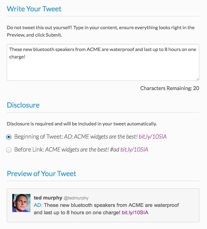Open the bit.ly/10SIA link in tweet preview
Viewport: 207px width, 229px height.
point(135,212)
